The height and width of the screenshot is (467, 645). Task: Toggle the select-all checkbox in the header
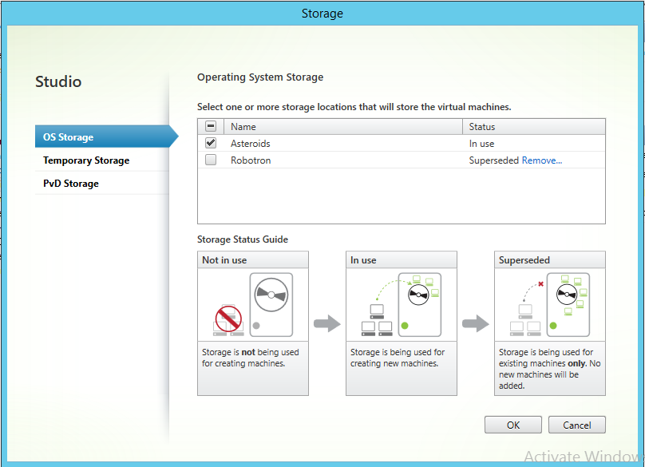pyautogui.click(x=210, y=125)
